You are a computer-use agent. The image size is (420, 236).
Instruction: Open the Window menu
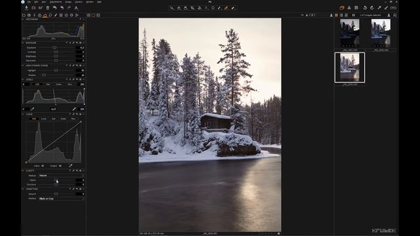tap(90, 2)
